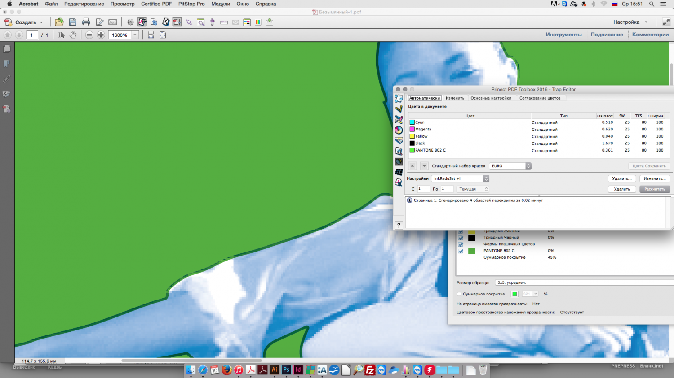Click the black grid tool in Prinect sidebar
Image resolution: width=674 pixels, height=378 pixels.
click(x=399, y=172)
